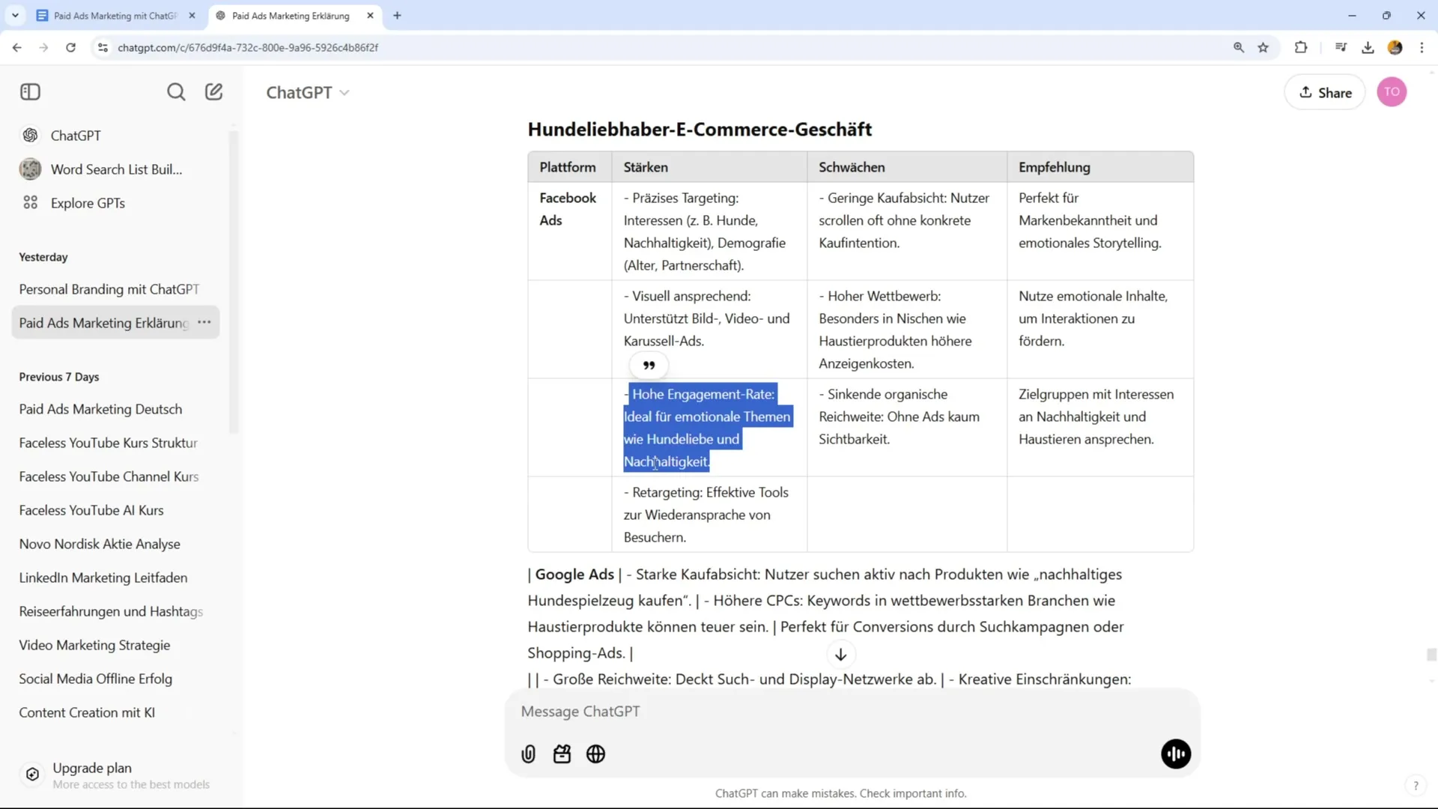Click the Retargeting: Effektive Tools table cell
The height and width of the screenshot is (809, 1438).
coord(709,515)
